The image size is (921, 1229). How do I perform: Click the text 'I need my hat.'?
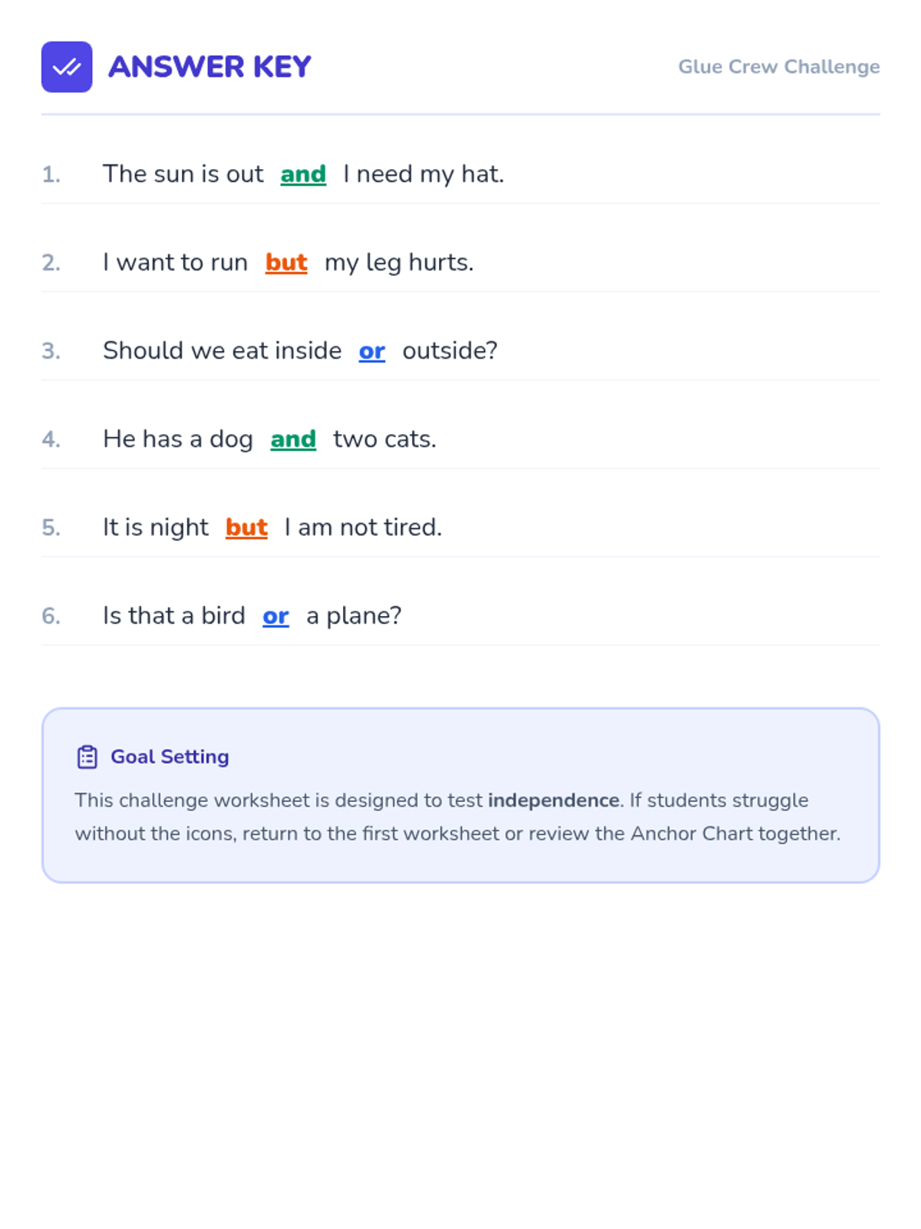pyautogui.click(x=424, y=174)
